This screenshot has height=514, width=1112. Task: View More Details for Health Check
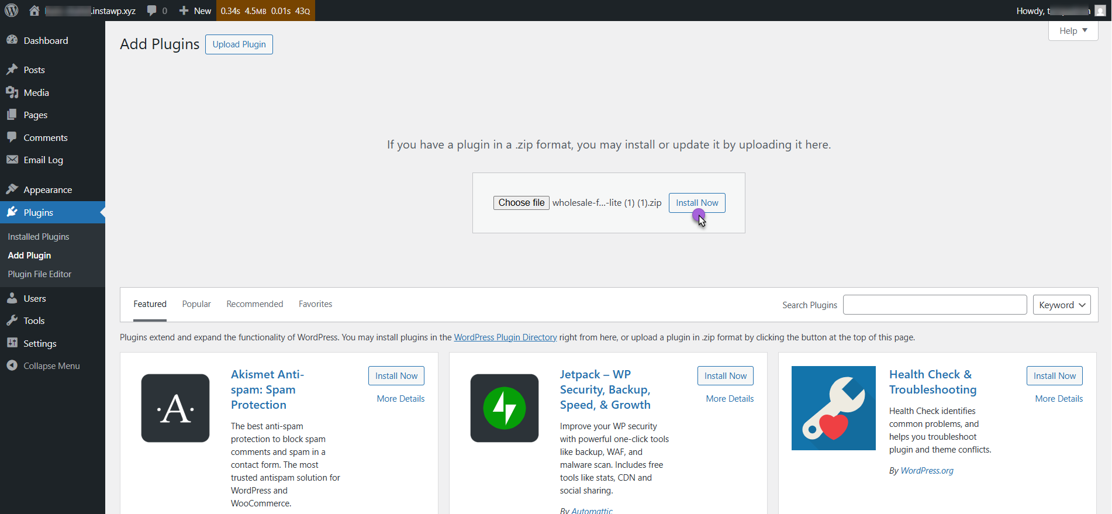(x=1059, y=399)
